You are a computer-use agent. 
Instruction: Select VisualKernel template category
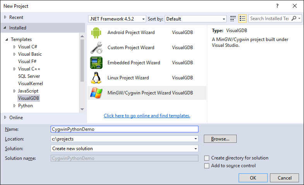point(31,84)
